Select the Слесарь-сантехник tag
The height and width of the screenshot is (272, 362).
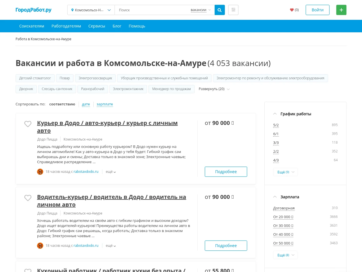coord(57,89)
